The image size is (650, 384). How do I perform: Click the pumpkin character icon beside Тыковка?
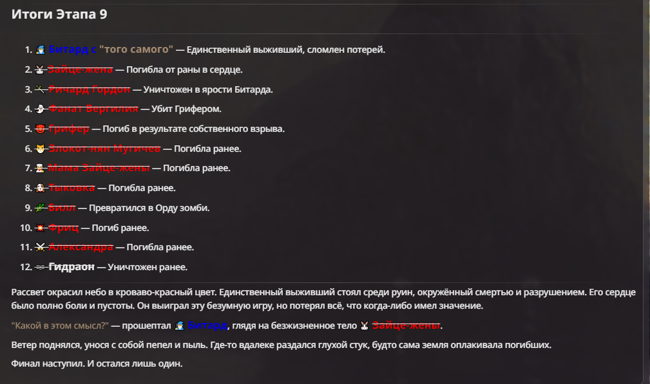pyautogui.click(x=40, y=188)
